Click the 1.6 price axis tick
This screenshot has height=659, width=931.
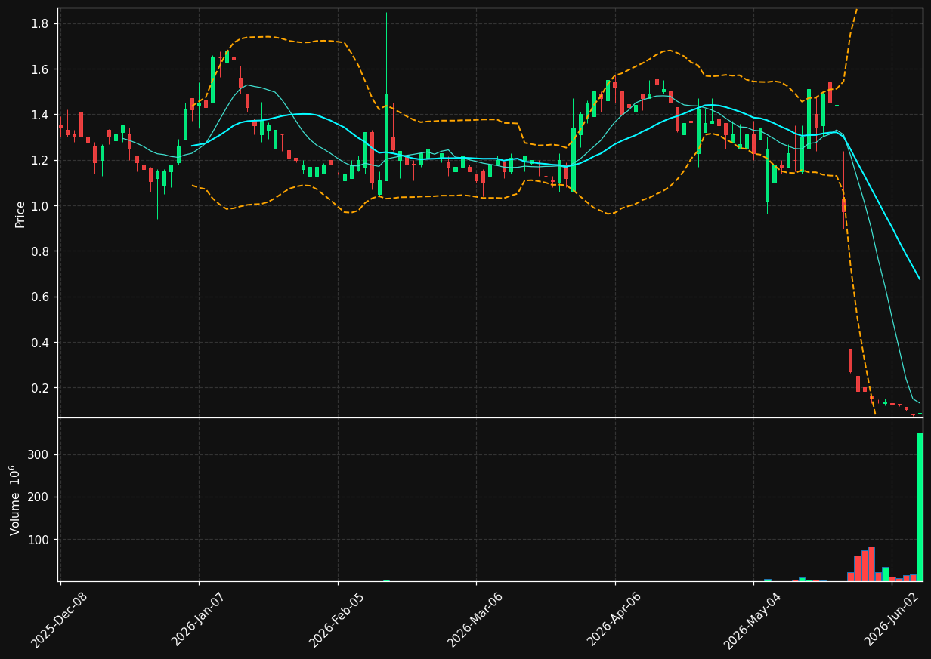click(40, 69)
